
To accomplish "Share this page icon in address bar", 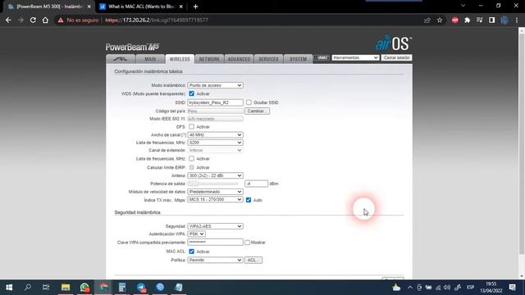I will tap(427, 20).
